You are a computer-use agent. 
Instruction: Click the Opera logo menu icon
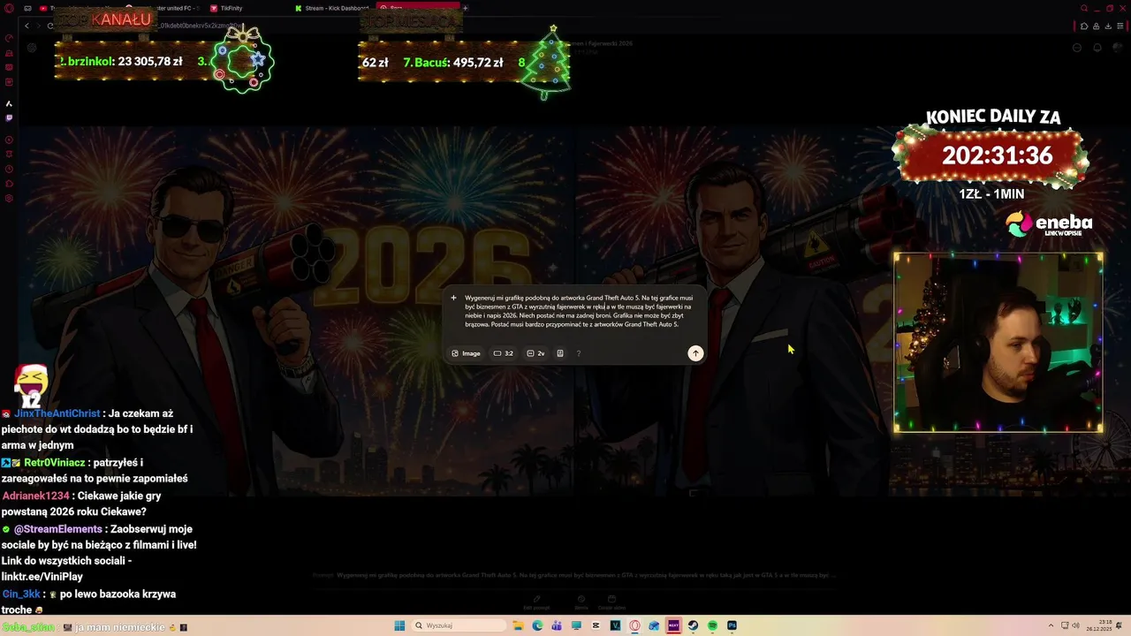tap(9, 8)
